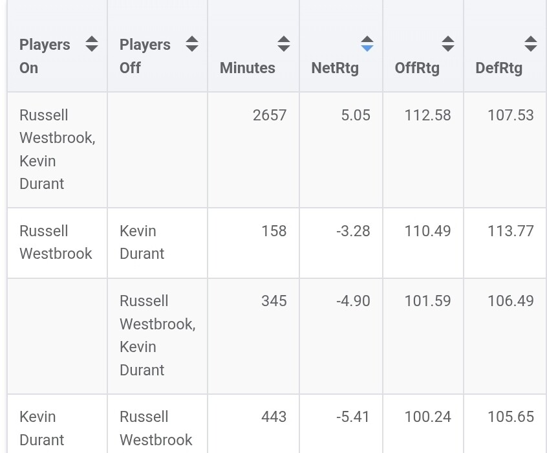Click sort arrows above Minutes header
This screenshot has height=453, width=547.
point(283,44)
